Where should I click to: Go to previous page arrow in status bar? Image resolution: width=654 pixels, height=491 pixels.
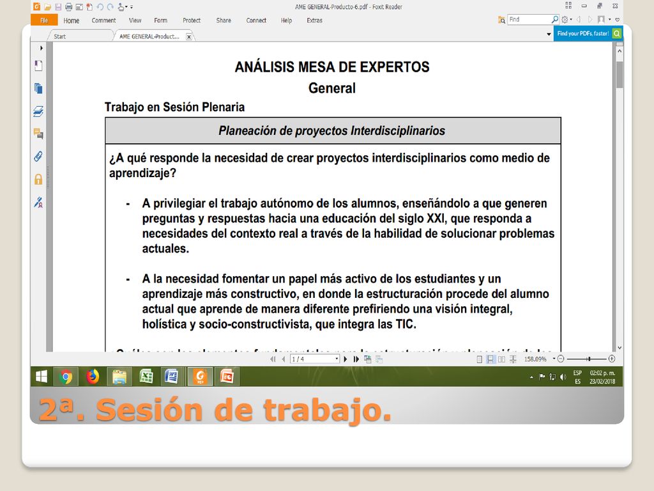pyautogui.click(x=284, y=359)
